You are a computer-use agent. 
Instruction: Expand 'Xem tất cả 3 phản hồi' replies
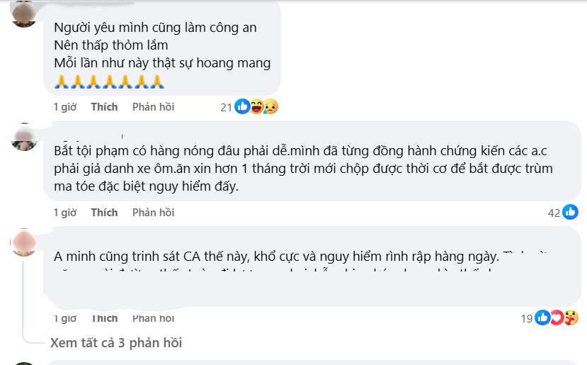(116, 343)
